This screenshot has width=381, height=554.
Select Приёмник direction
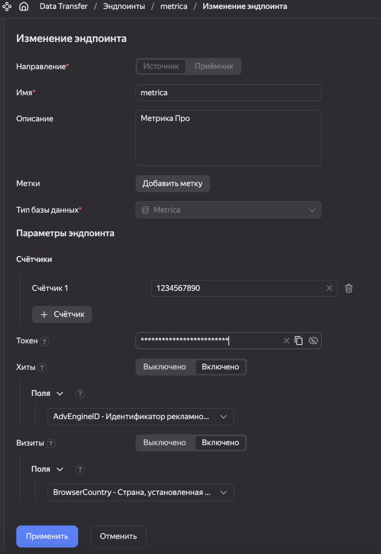click(214, 66)
